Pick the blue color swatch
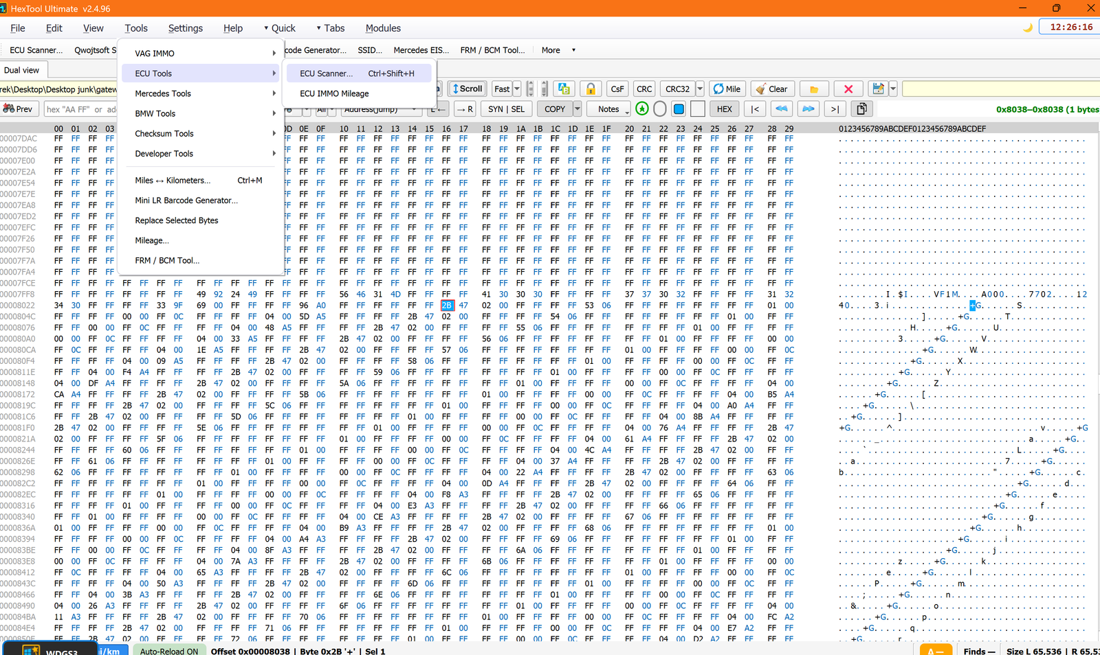This screenshot has width=1100, height=655. click(x=679, y=108)
